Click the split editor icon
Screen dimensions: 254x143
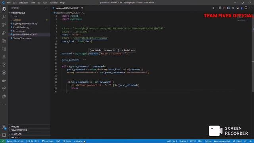(x=246, y=8)
